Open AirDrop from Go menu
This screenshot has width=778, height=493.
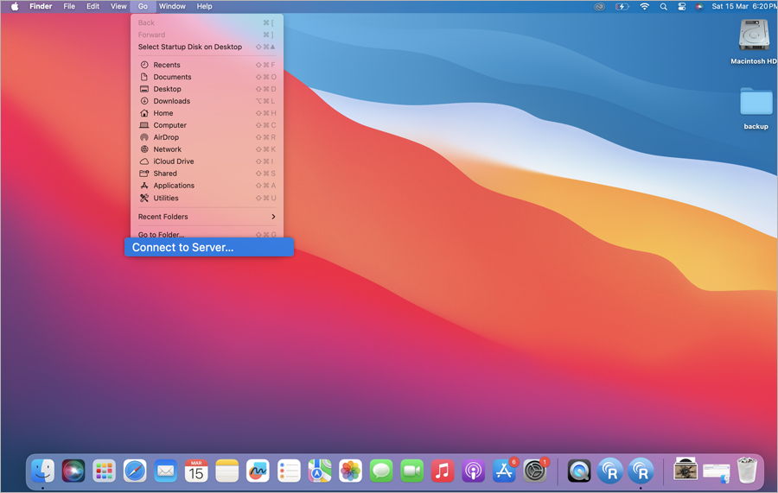tap(207, 137)
